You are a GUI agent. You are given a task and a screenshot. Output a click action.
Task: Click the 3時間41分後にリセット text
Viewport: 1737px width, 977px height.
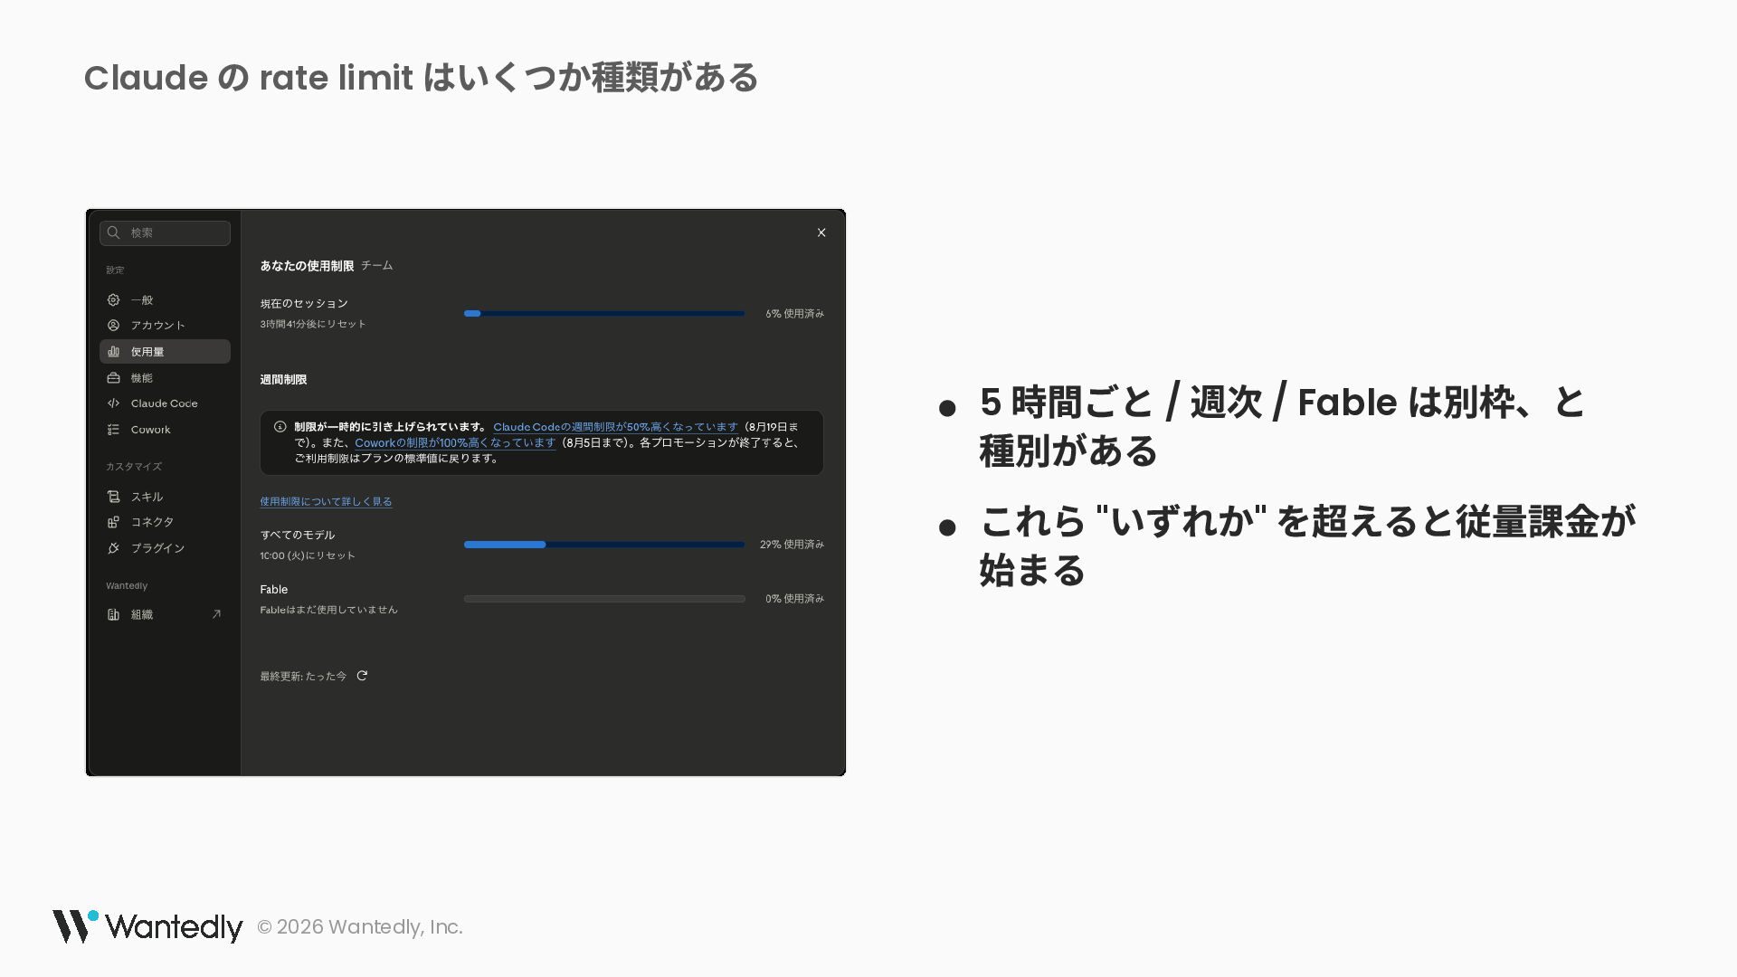[313, 324]
